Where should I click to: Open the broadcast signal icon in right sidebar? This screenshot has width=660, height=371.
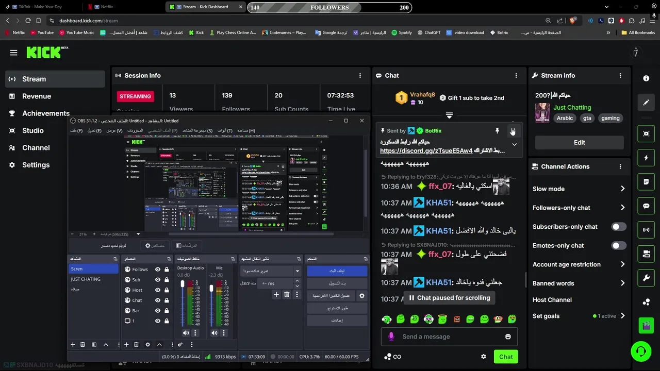[646, 230]
